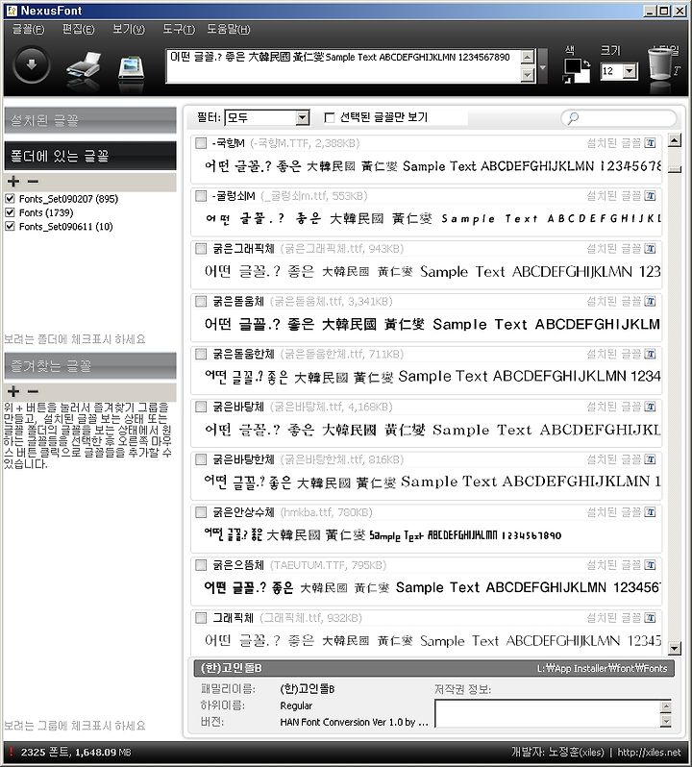Expand the 설치된 글꼴 panel header
The height and width of the screenshot is (767, 692).
[x=90, y=120]
